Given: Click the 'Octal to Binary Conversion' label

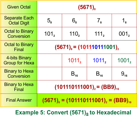Looking at the screenshot, I should [x=19, y=34].
